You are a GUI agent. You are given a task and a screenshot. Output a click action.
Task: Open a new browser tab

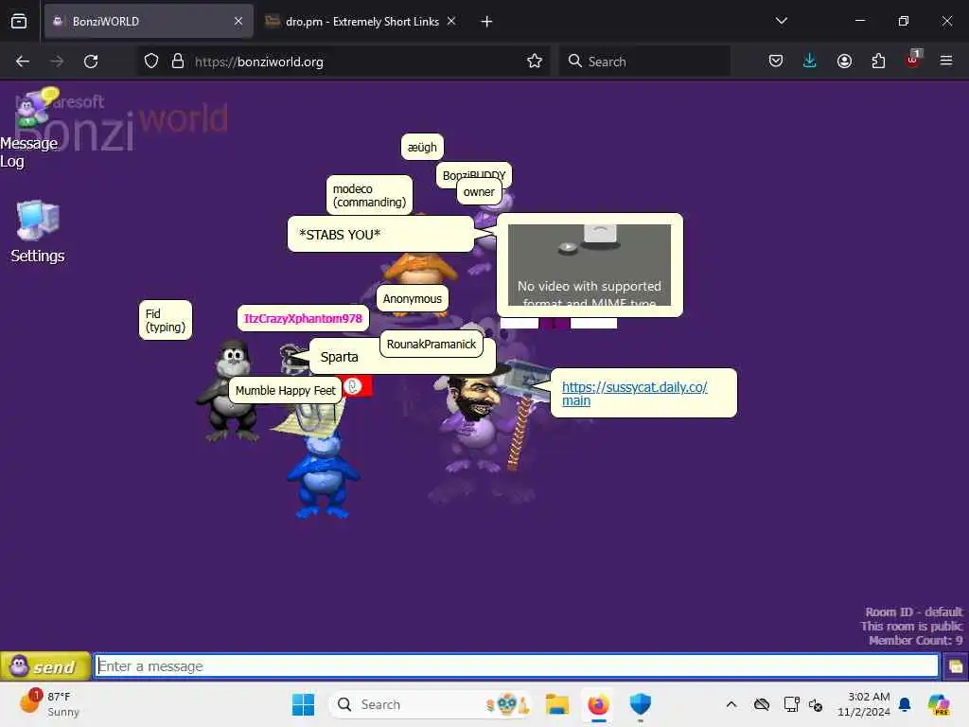coord(486,22)
